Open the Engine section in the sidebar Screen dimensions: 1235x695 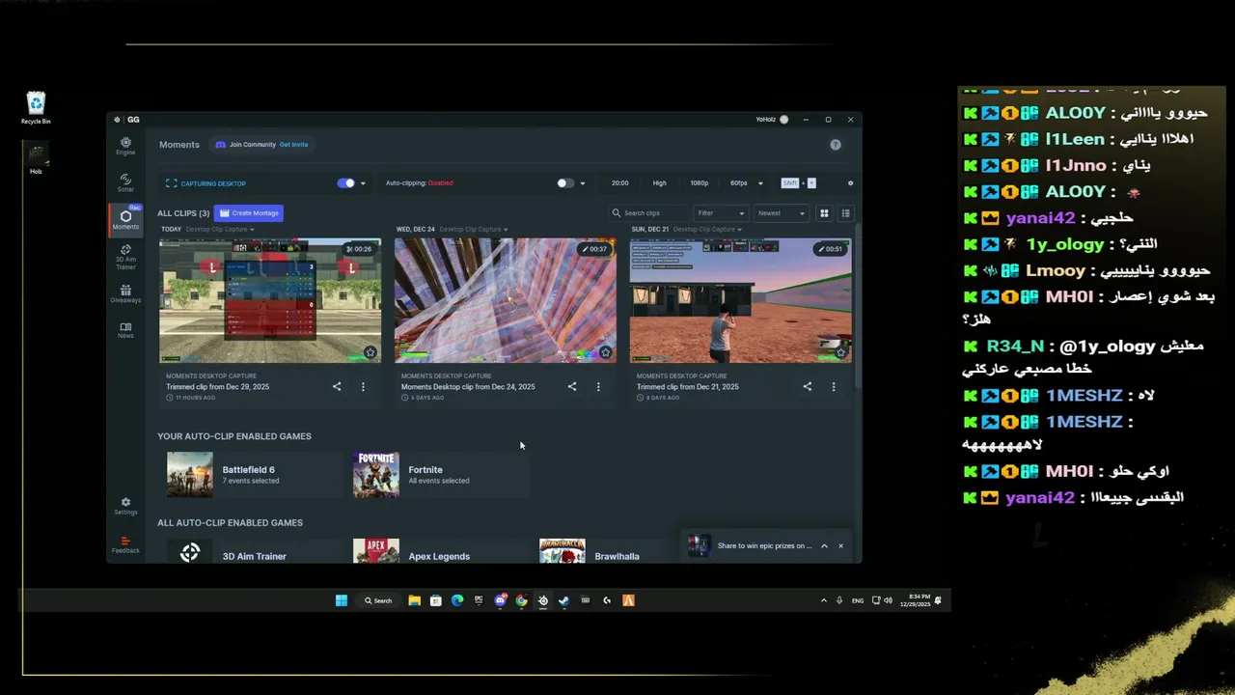point(125,146)
